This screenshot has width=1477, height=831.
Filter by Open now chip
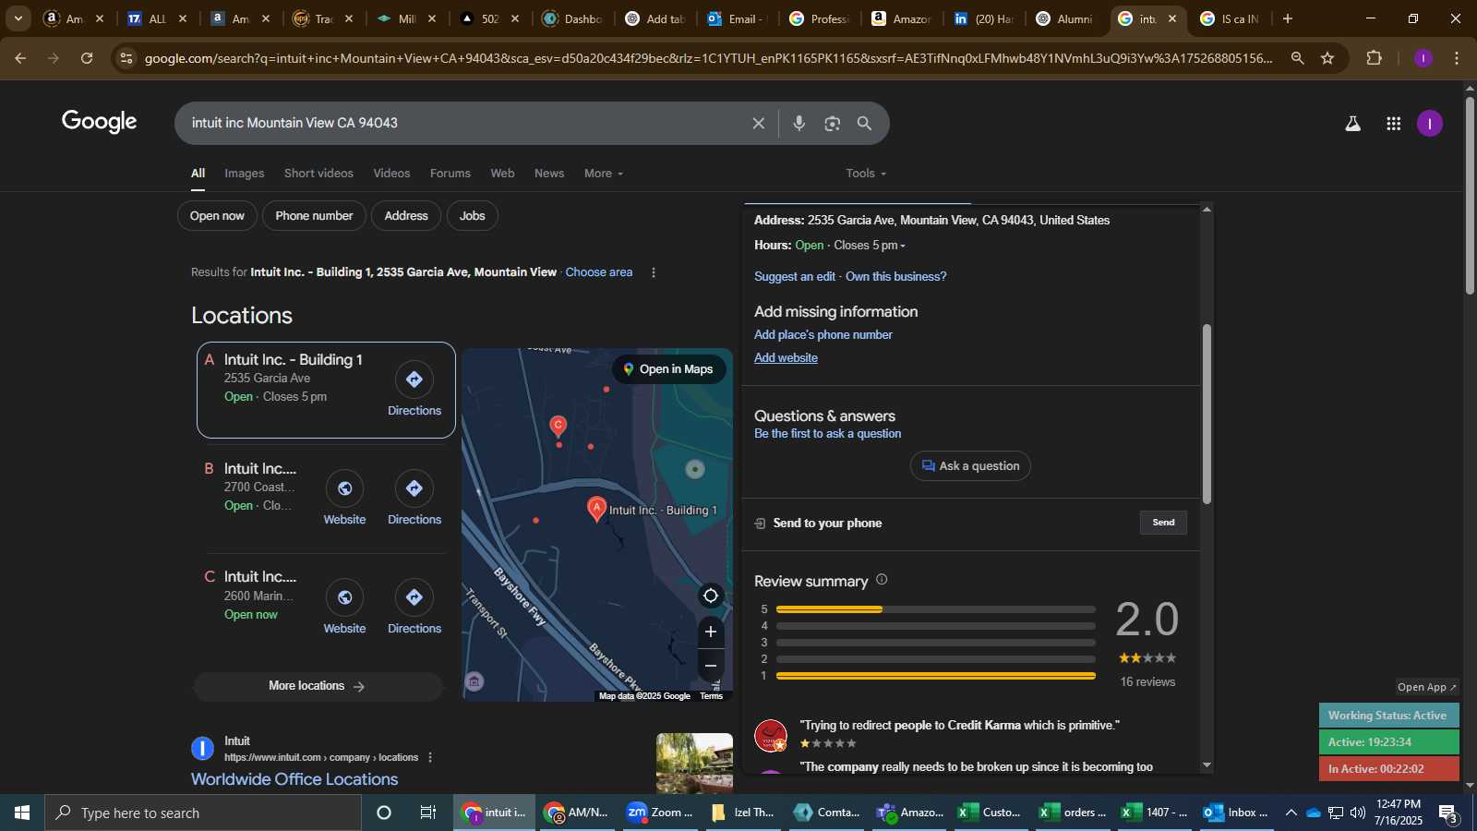217,216
